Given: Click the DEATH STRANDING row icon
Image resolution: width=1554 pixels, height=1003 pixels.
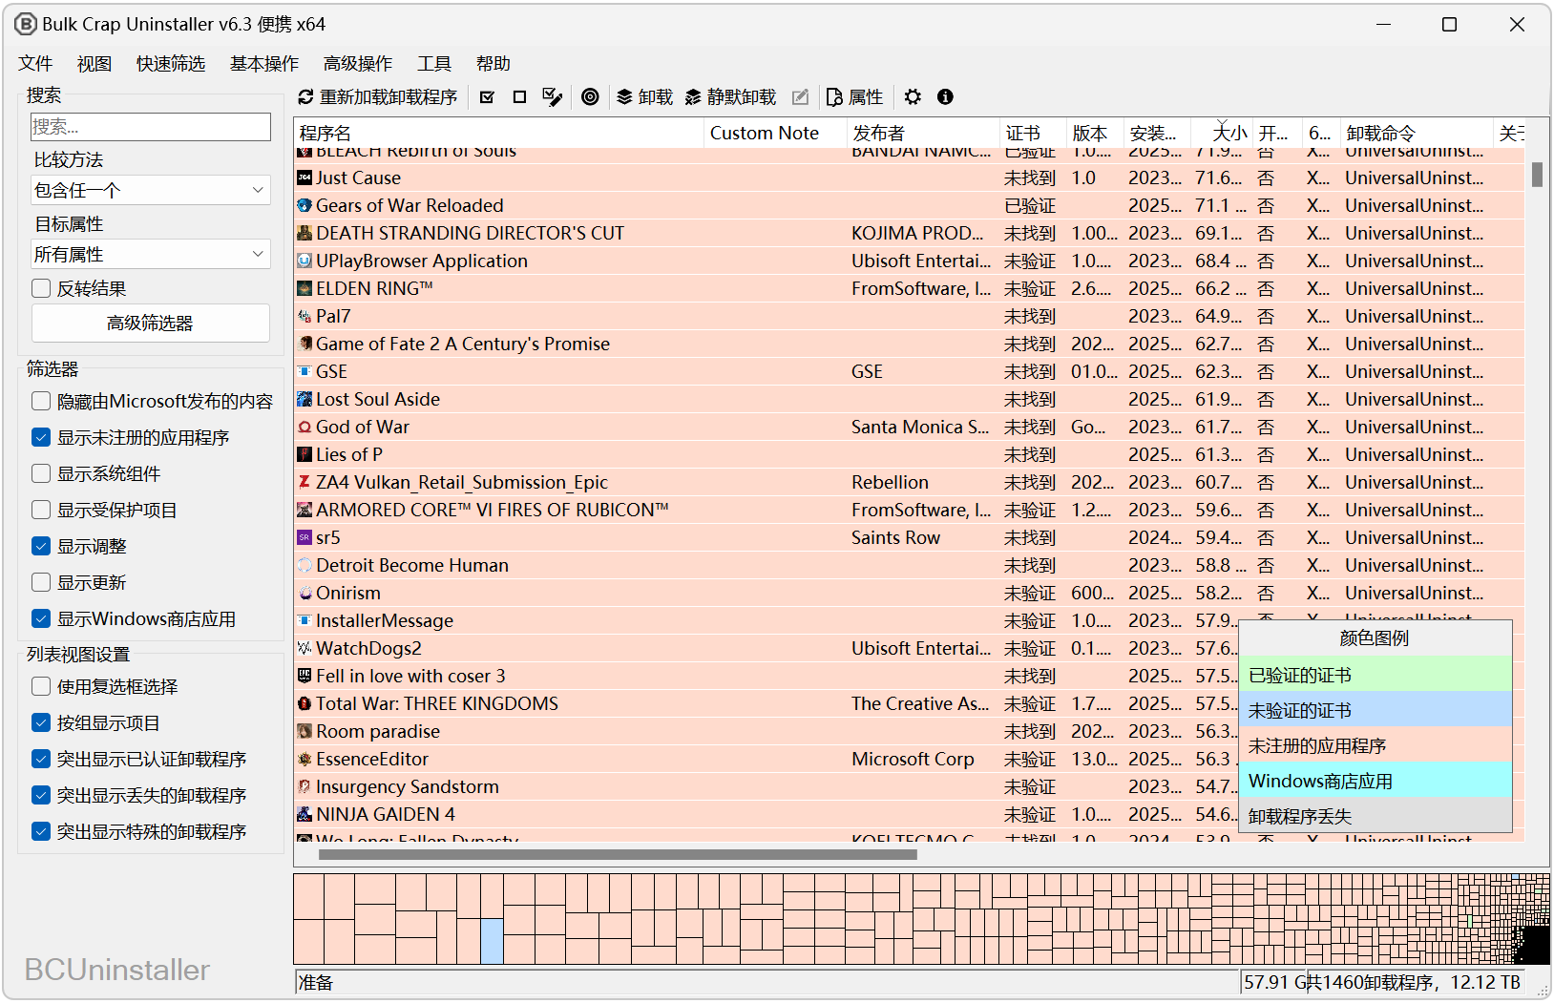Looking at the screenshot, I should (x=304, y=233).
